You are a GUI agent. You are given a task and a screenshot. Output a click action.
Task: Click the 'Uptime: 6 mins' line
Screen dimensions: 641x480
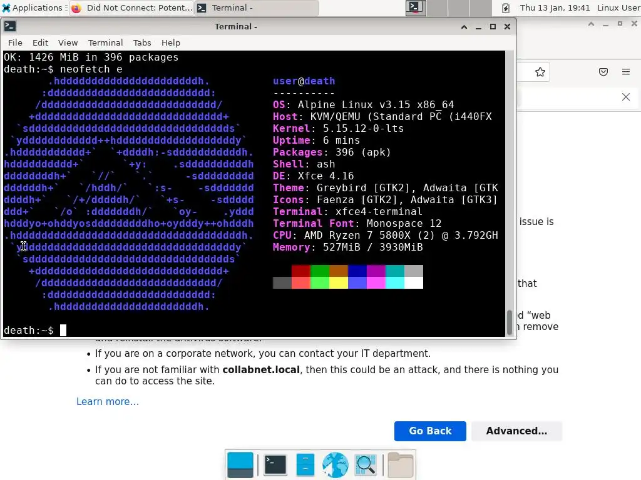(x=316, y=141)
